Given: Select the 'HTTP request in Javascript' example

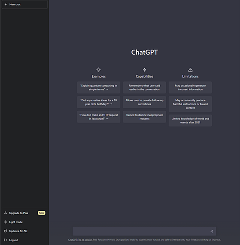Looking at the screenshot, I should point(99,117).
